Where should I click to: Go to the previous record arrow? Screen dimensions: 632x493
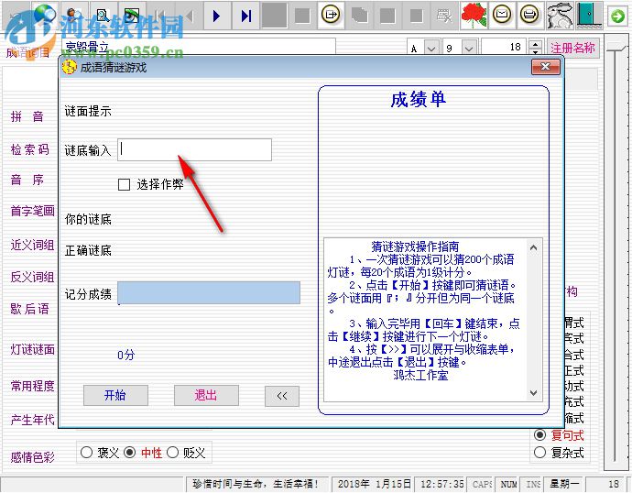189,16
